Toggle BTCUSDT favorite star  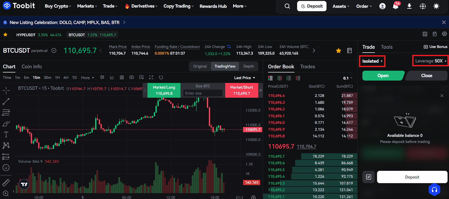[x=339, y=51]
